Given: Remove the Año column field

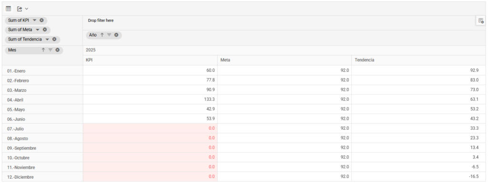Looking at the screenshot, I should coord(116,35).
